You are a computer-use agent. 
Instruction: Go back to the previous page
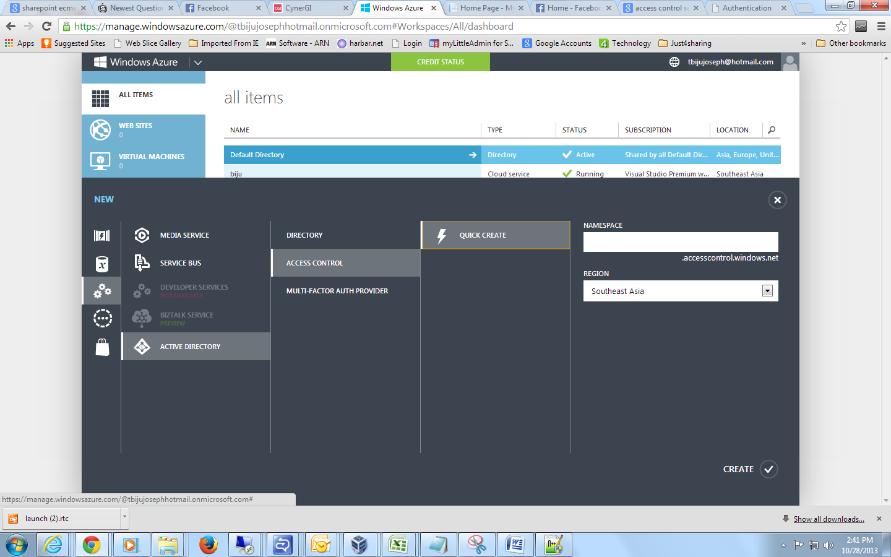pos(11,27)
